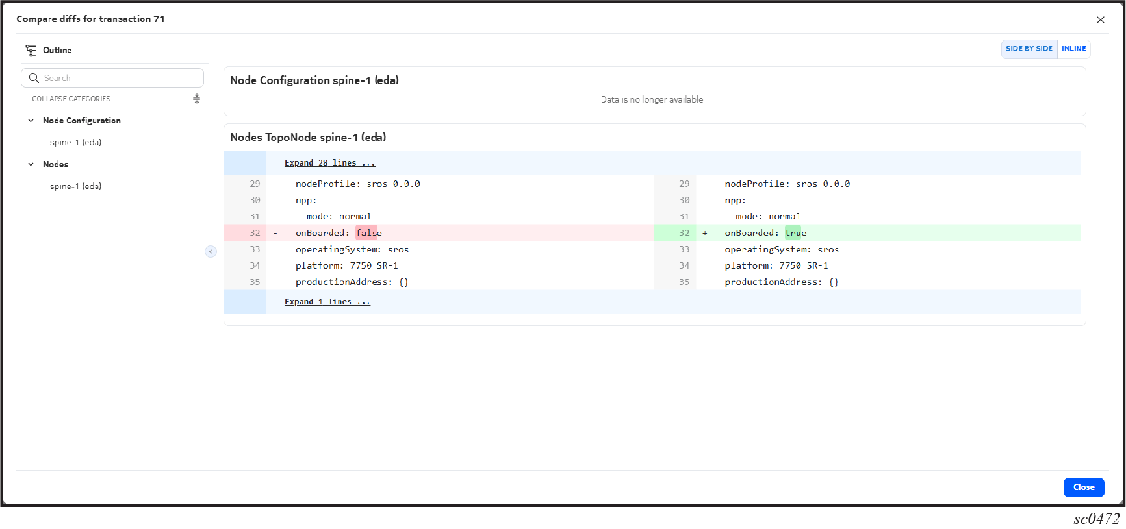
Task: Select spine-1 (eda) under Node Configuration
Action: point(76,142)
